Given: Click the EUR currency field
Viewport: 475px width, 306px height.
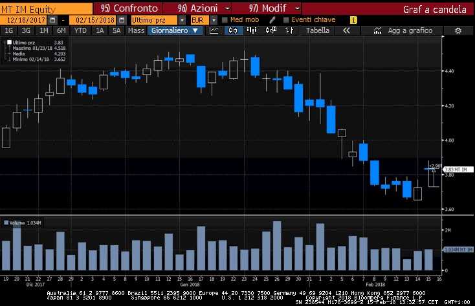Looking at the screenshot, I should click(x=199, y=20).
